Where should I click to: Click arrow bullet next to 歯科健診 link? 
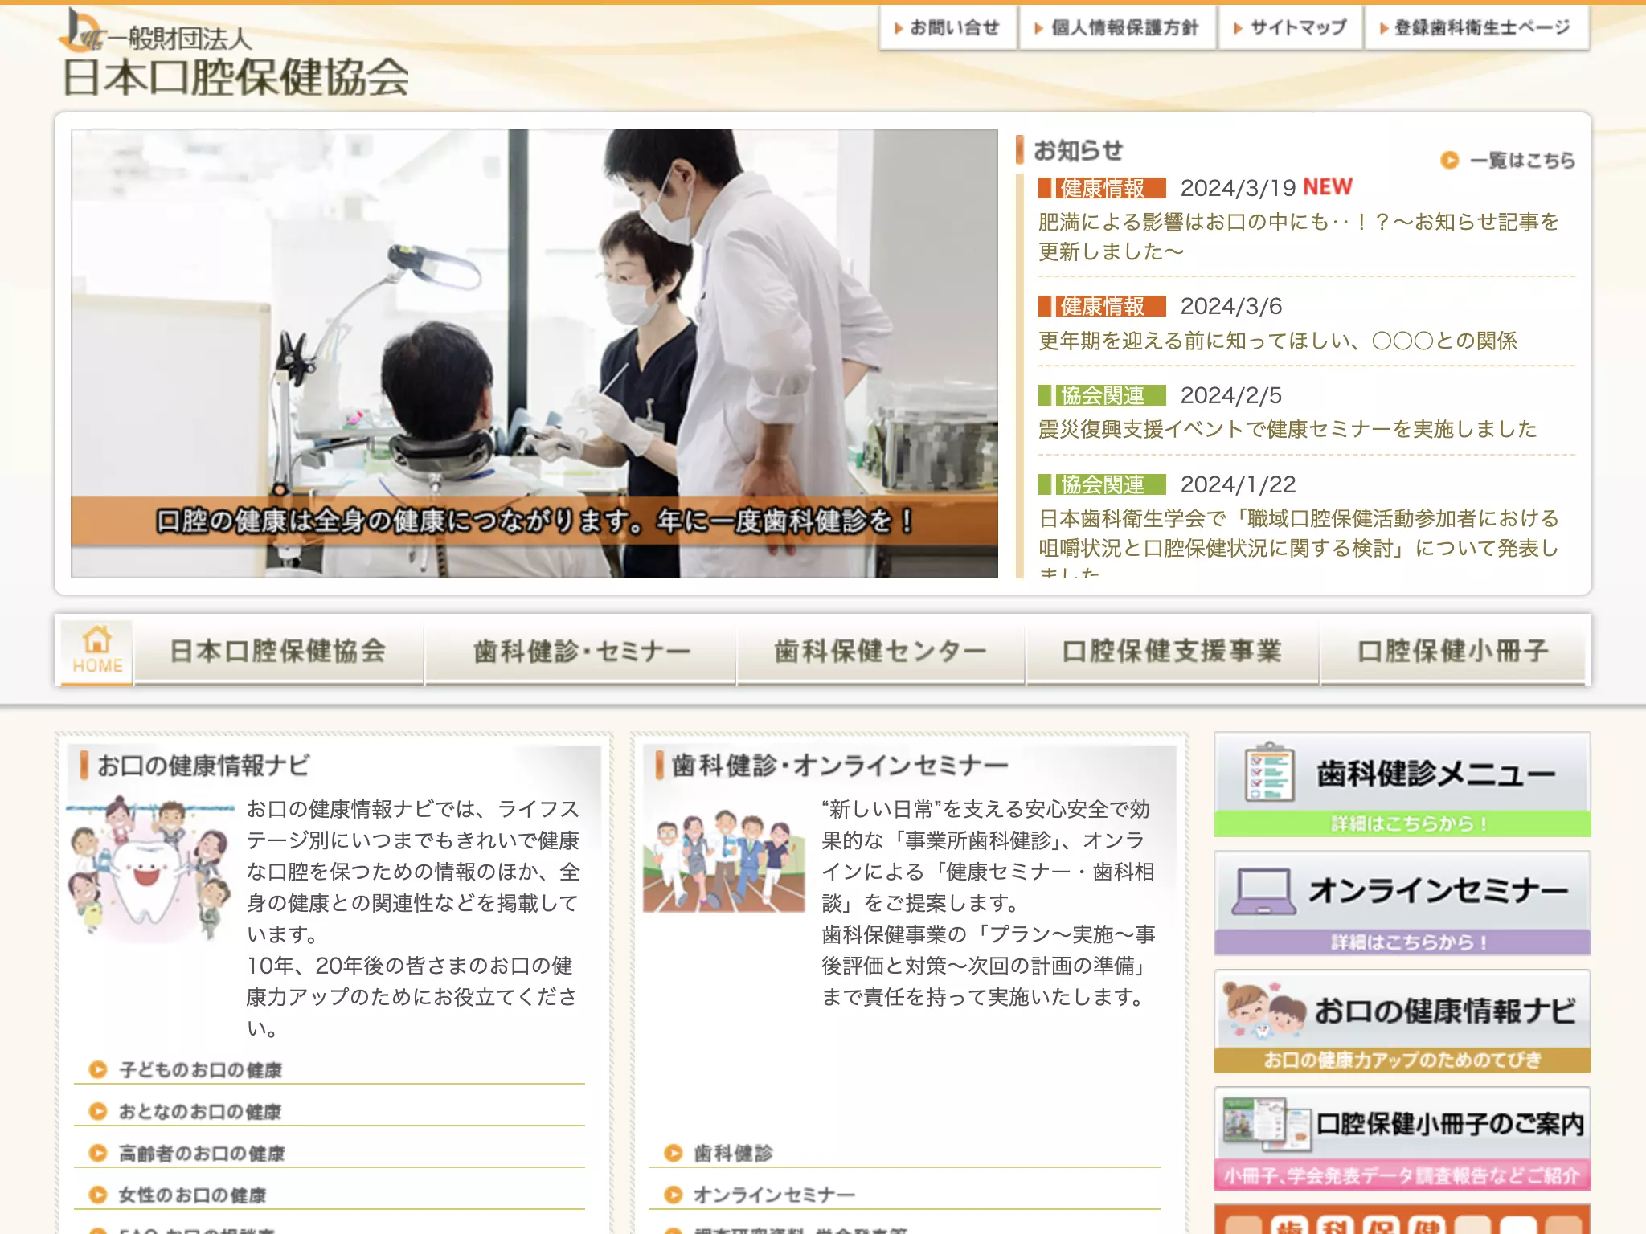point(674,1153)
